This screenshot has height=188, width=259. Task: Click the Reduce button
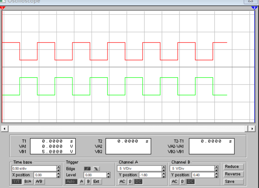232,167
